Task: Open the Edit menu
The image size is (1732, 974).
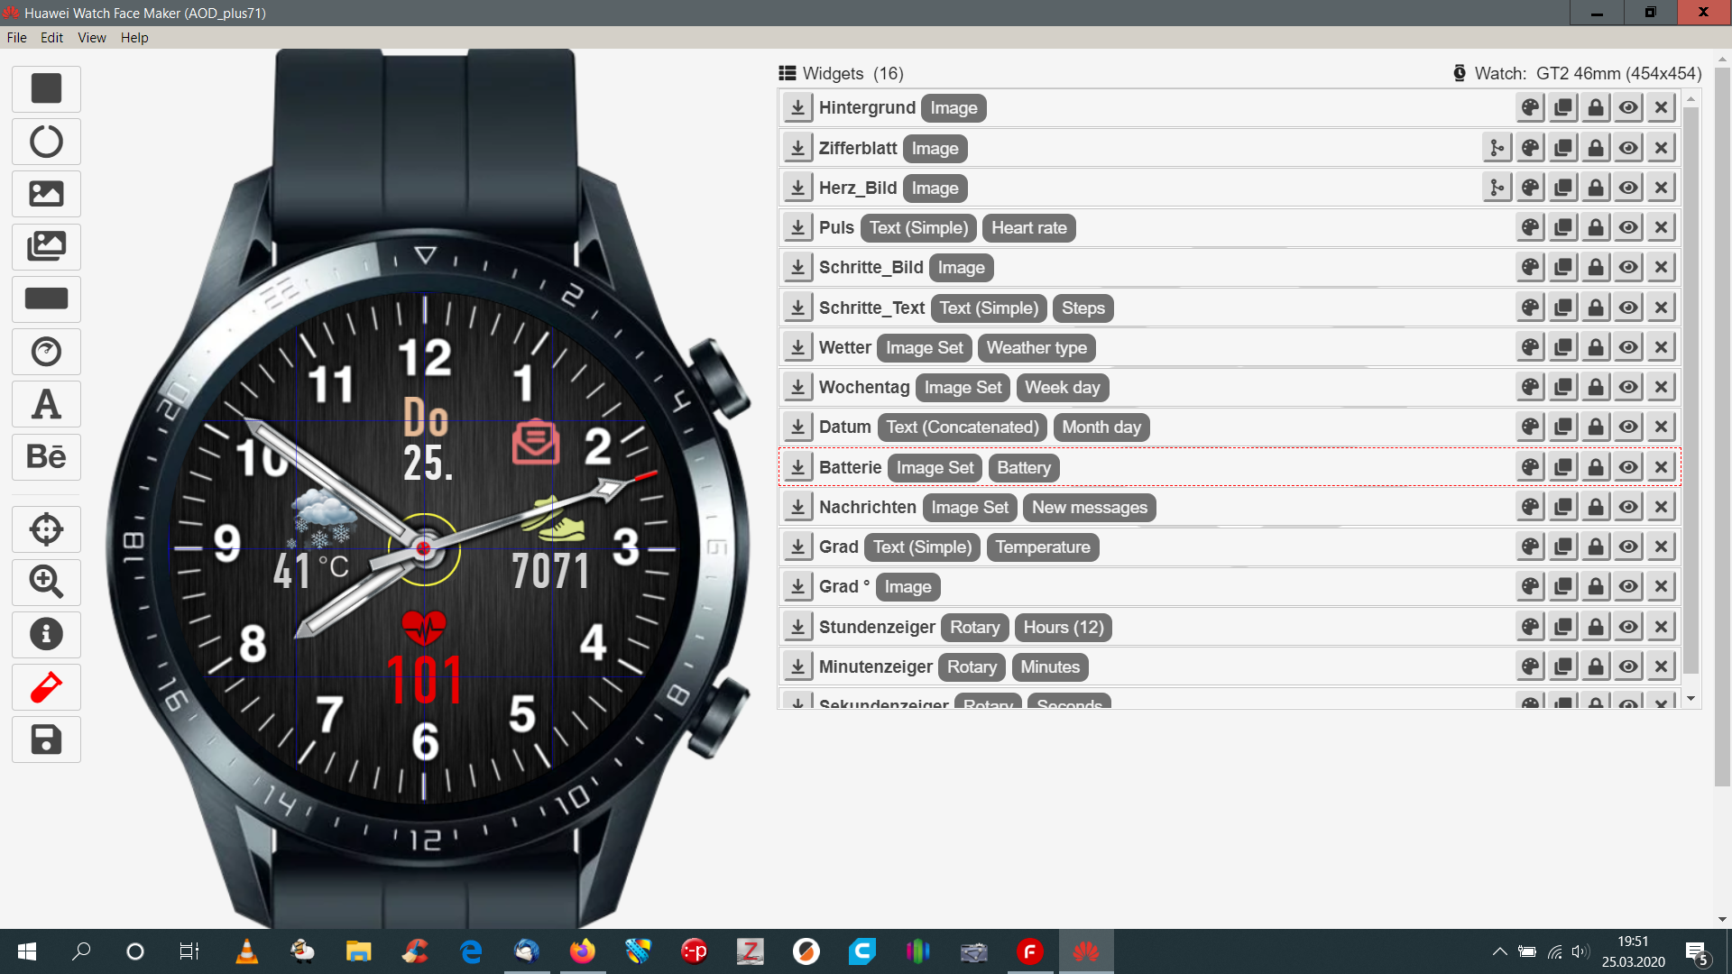Action: (51, 38)
